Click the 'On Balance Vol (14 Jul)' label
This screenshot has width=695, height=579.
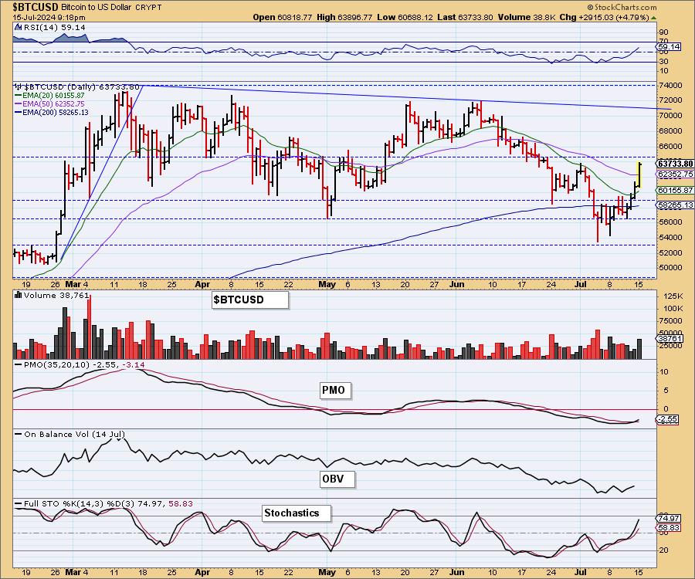point(74,434)
